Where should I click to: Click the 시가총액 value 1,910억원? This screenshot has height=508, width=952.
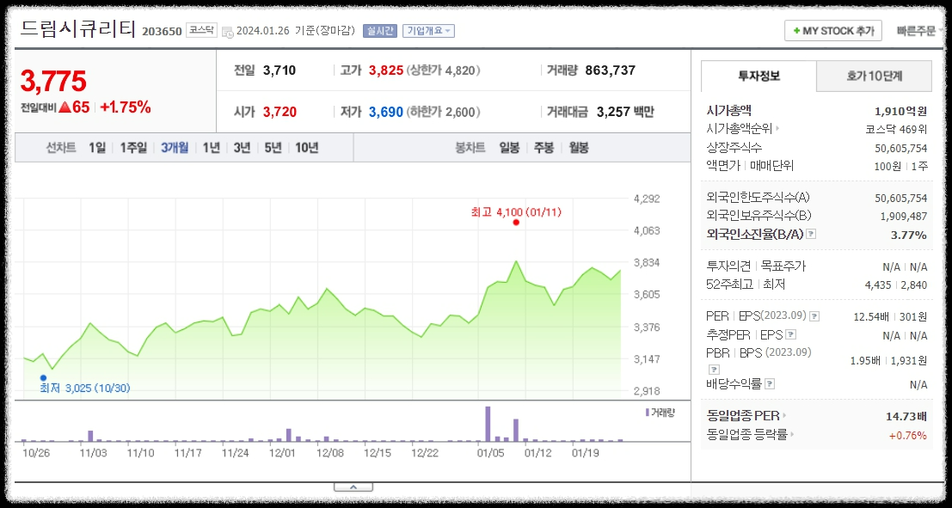click(x=901, y=111)
